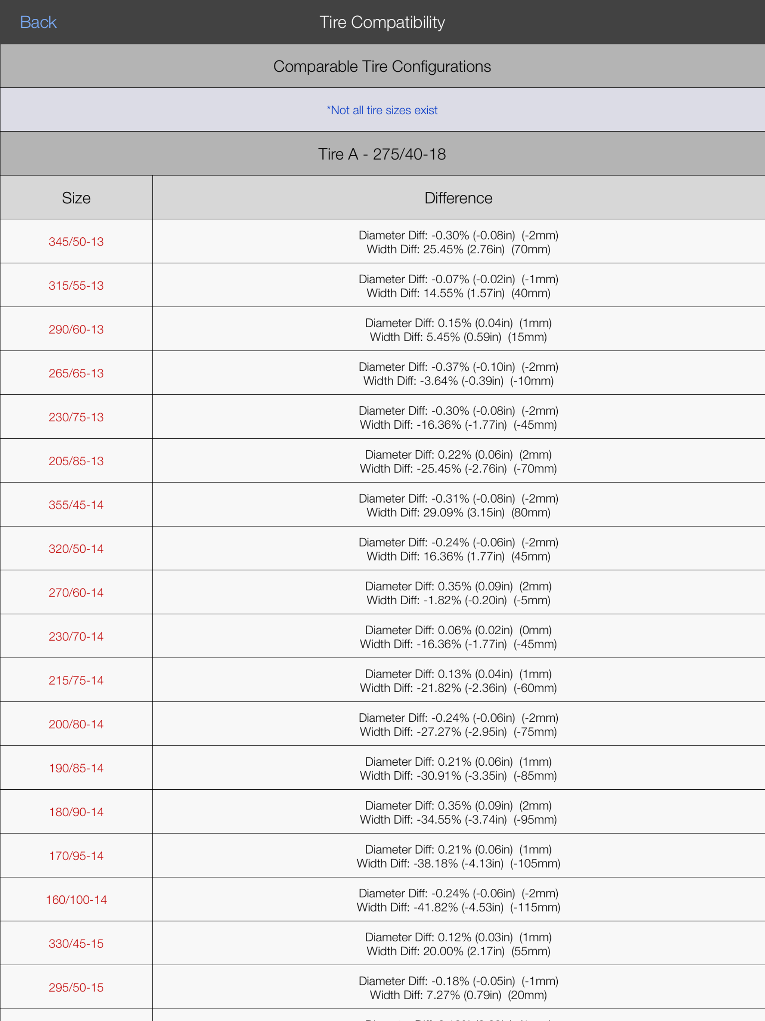Select tire size 160/100-14
The height and width of the screenshot is (1021, 765).
76,899
